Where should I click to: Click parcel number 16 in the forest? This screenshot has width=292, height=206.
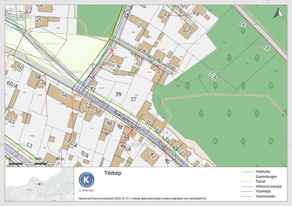[x=242, y=24]
